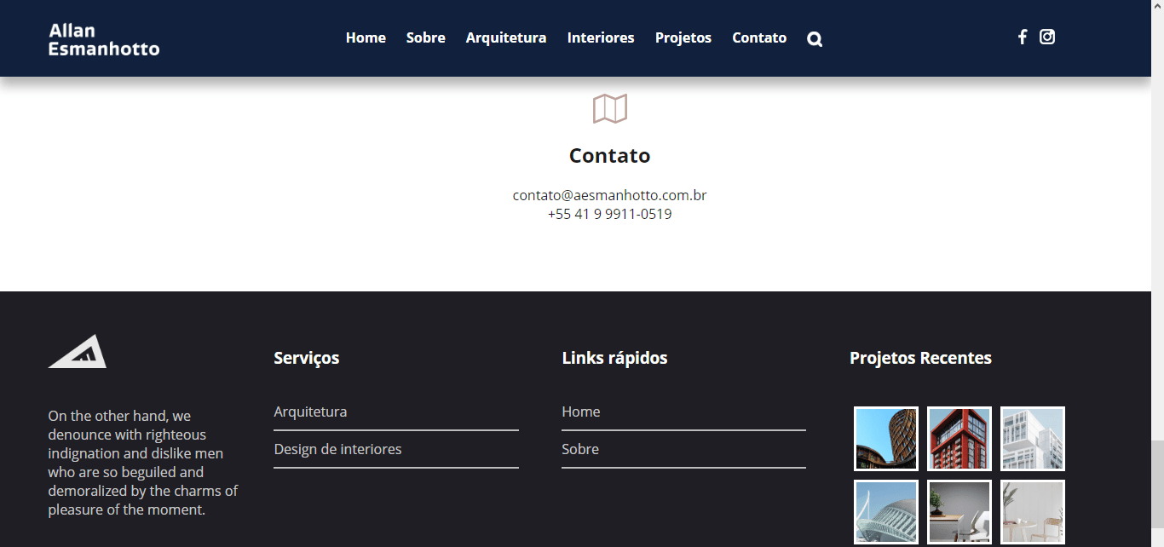The height and width of the screenshot is (547, 1164).
Task: Open the Facebook page icon
Action: 1022,37
